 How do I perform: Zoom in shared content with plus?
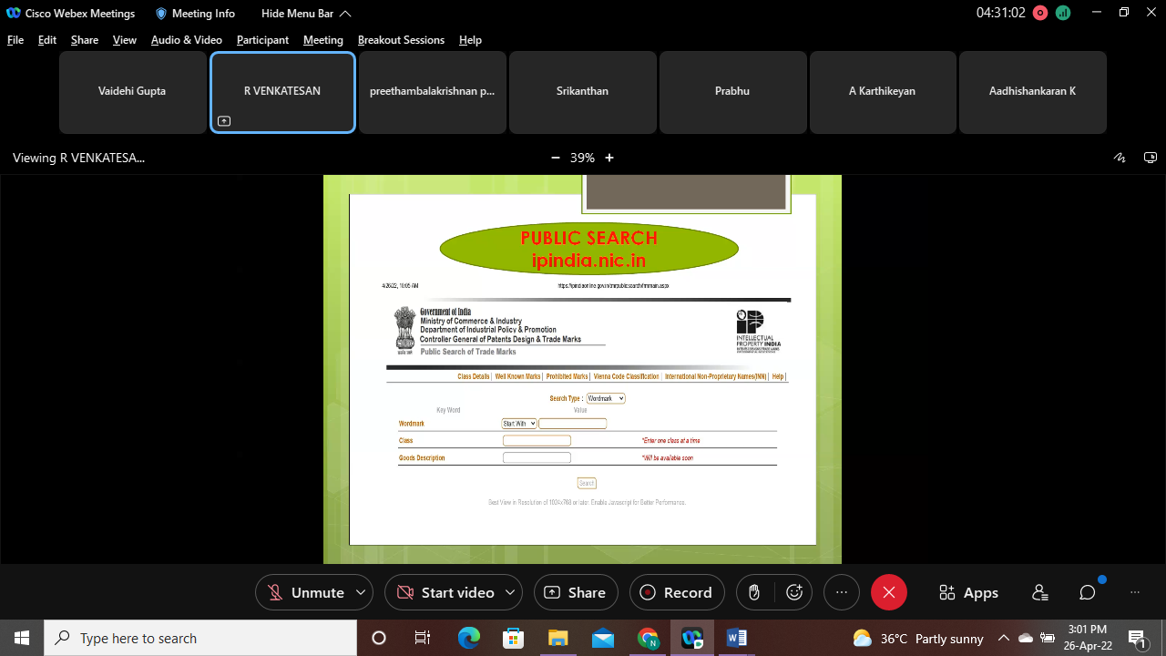pos(609,158)
